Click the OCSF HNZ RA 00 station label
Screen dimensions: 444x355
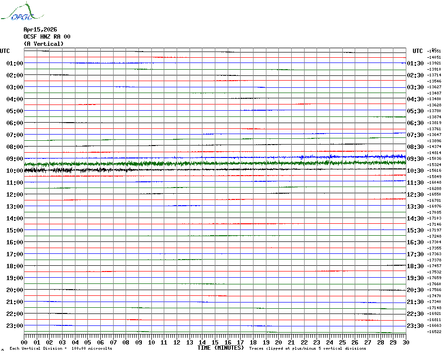tap(47, 37)
